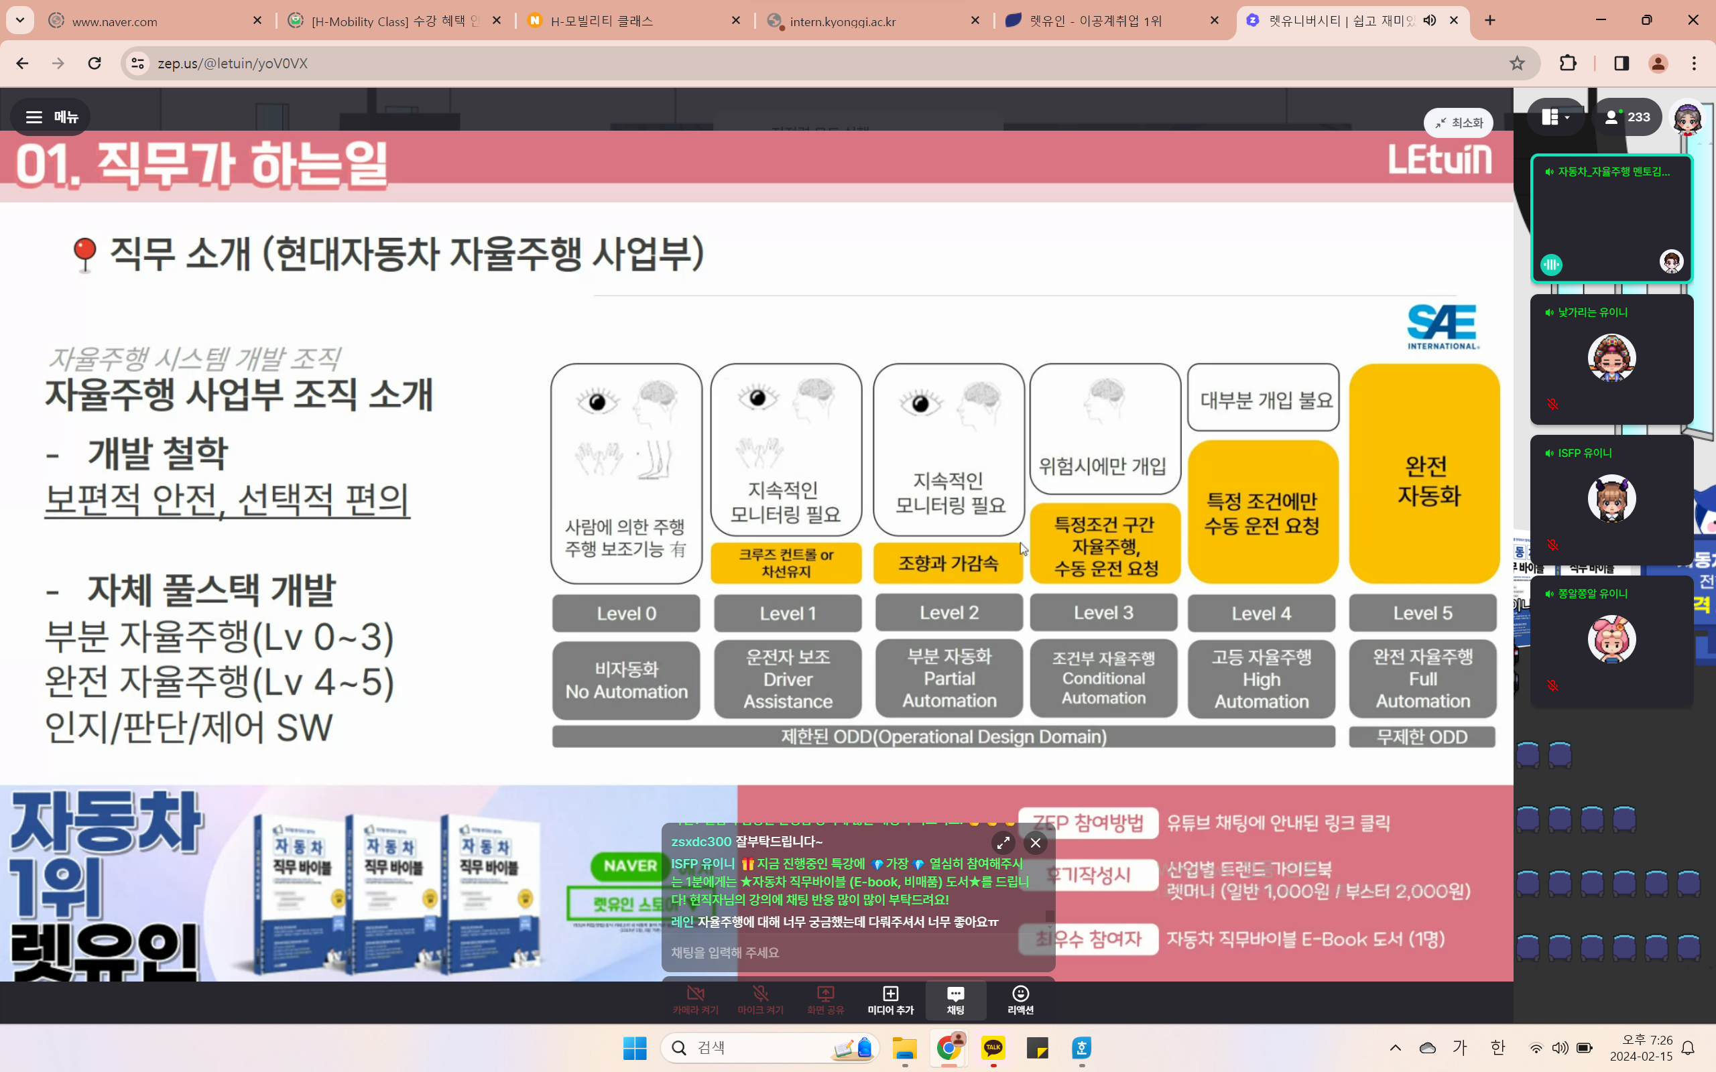
Task: Show hidden system tray icons
Action: click(1395, 1048)
